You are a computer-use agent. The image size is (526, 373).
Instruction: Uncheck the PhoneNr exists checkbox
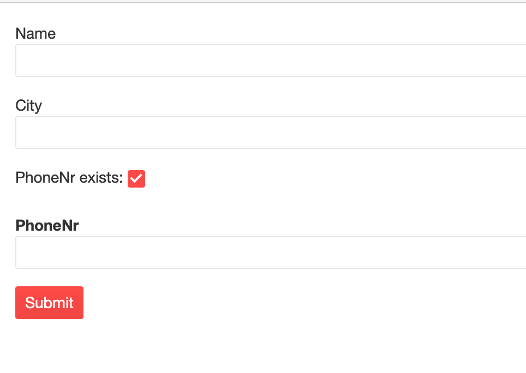(x=136, y=179)
